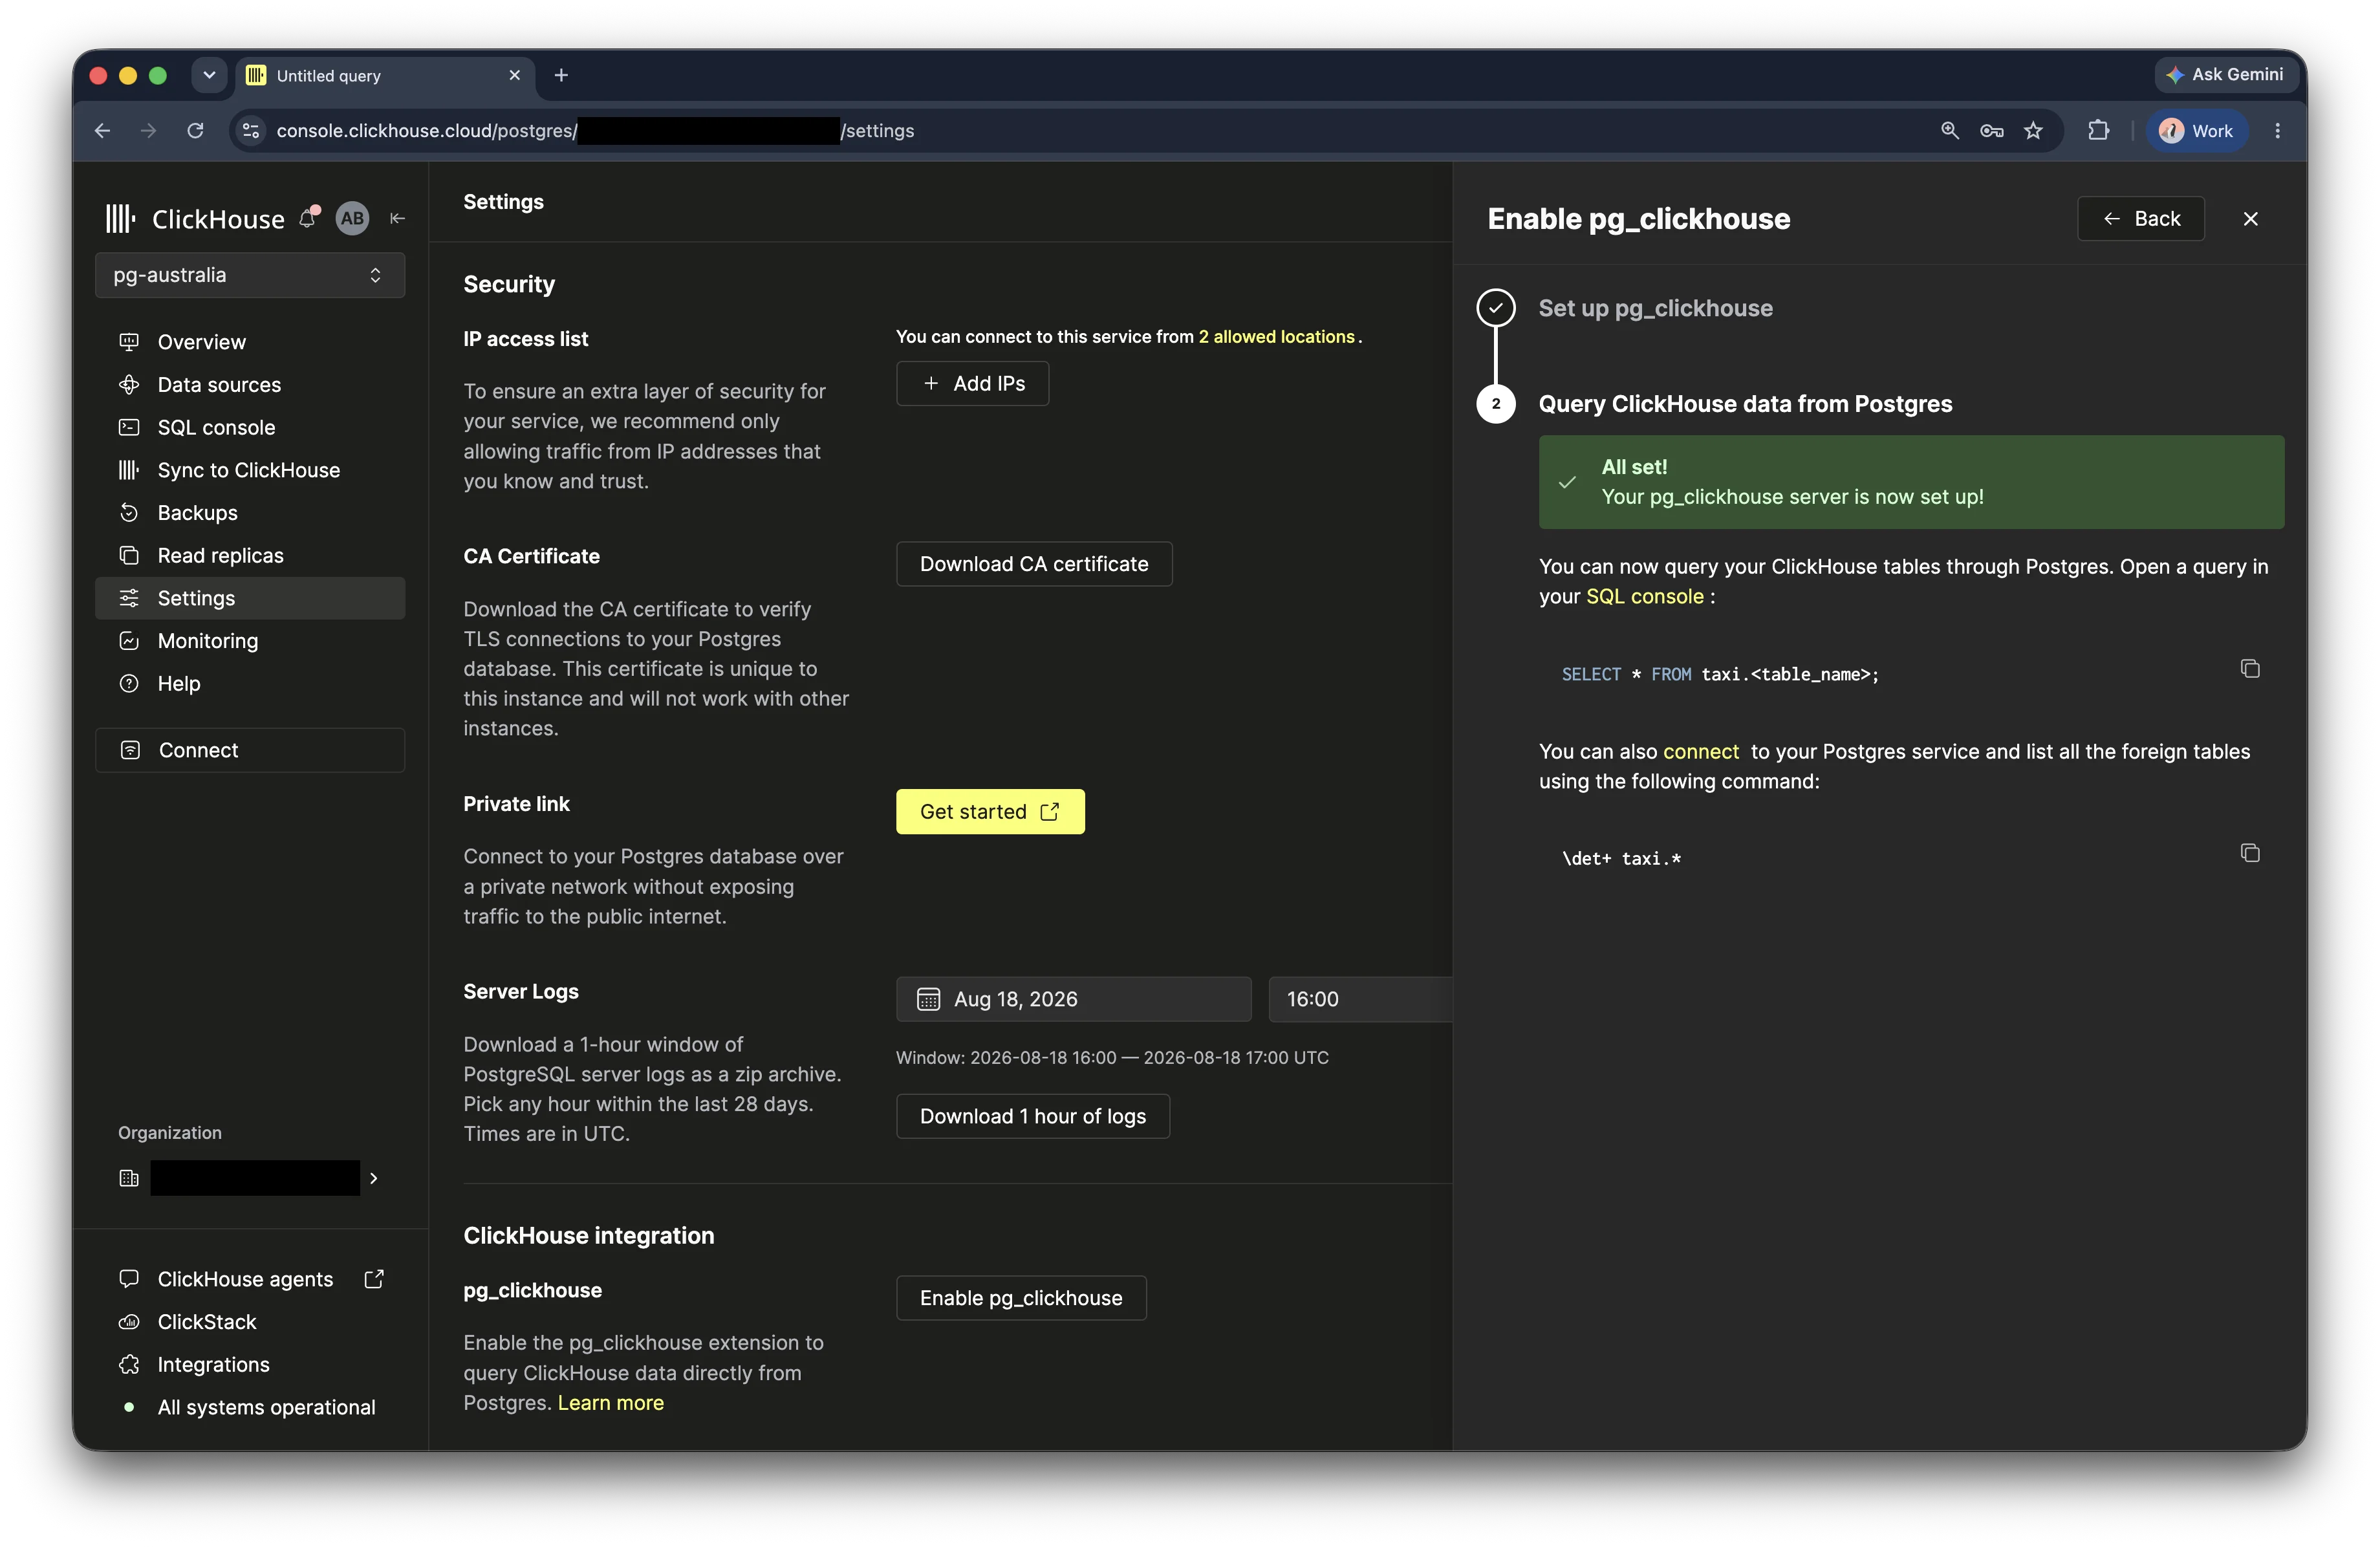Screen dimensions: 2380x1547
Task: Open Data sources page
Action: 250,385
